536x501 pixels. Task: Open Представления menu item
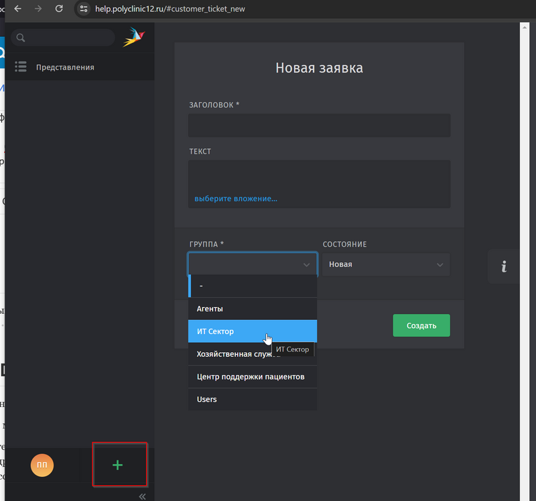(79, 67)
